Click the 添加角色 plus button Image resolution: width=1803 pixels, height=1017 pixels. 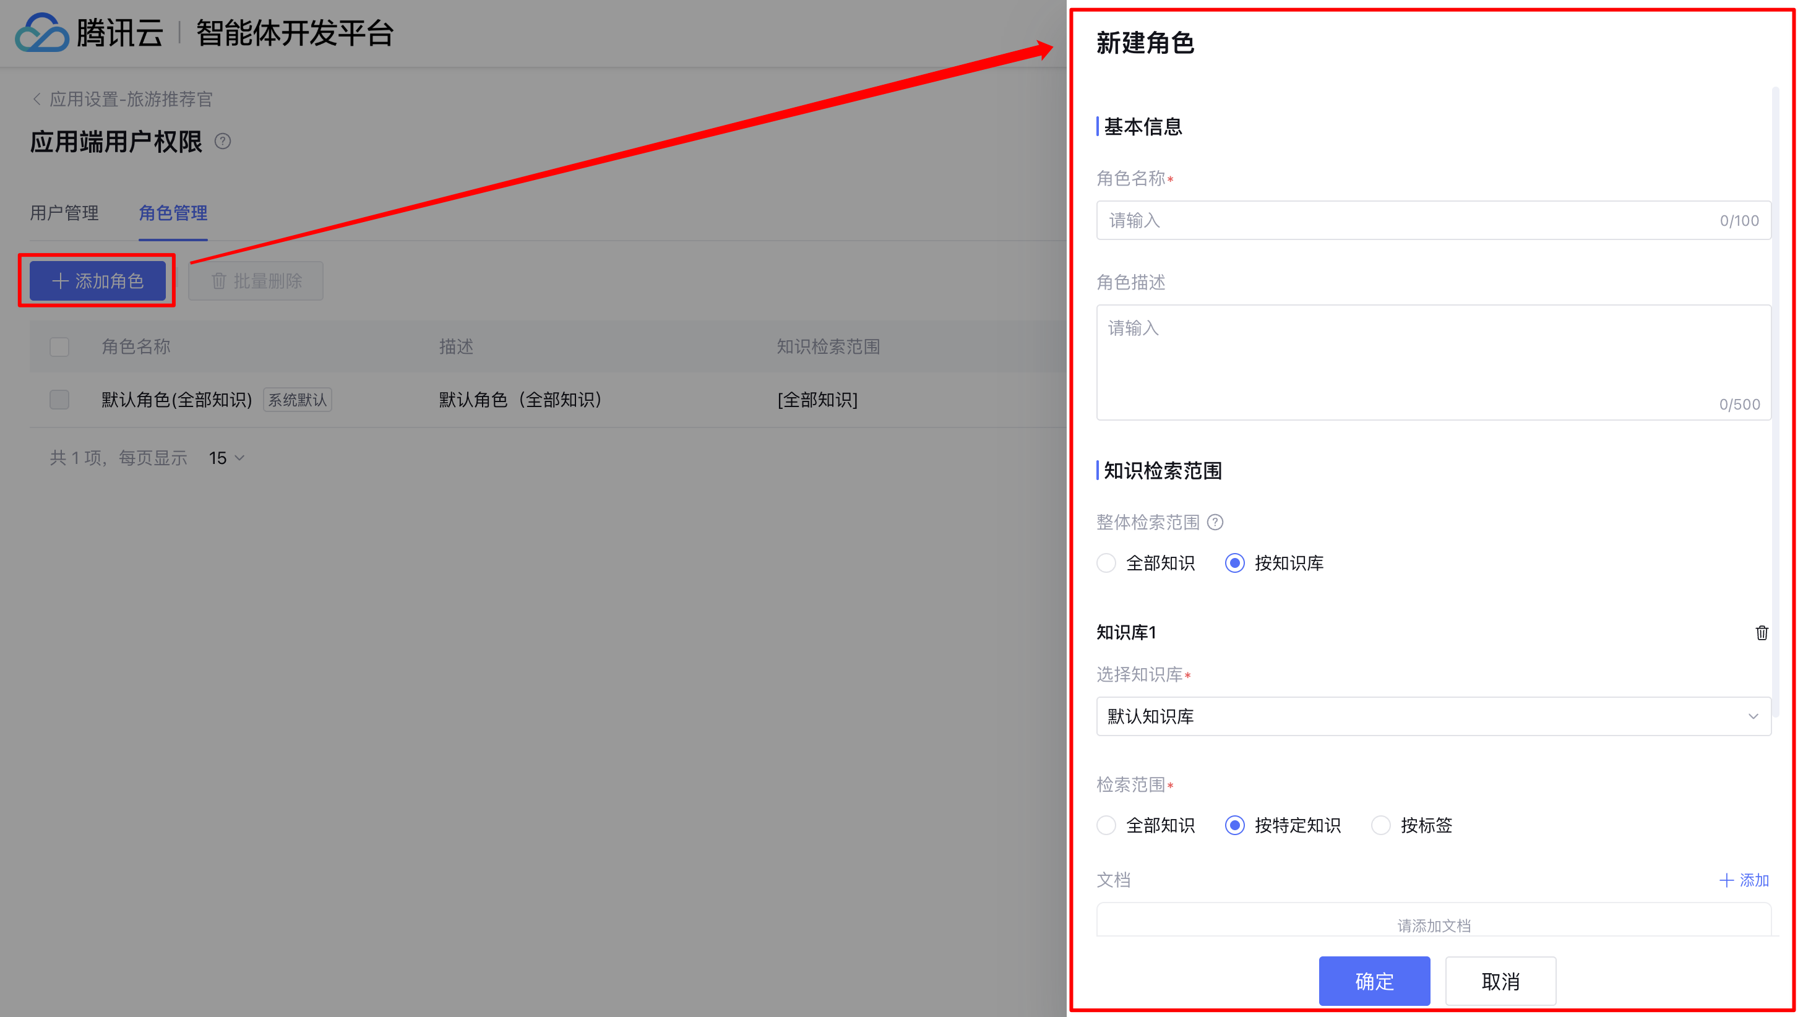click(98, 281)
